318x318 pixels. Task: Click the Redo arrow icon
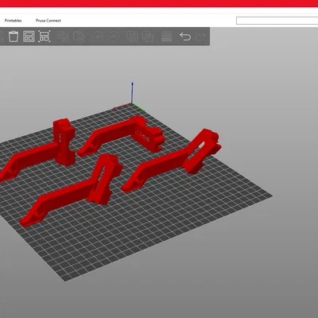[x=200, y=37]
